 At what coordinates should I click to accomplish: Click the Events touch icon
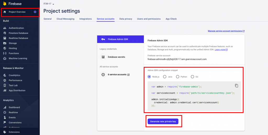point(5,117)
